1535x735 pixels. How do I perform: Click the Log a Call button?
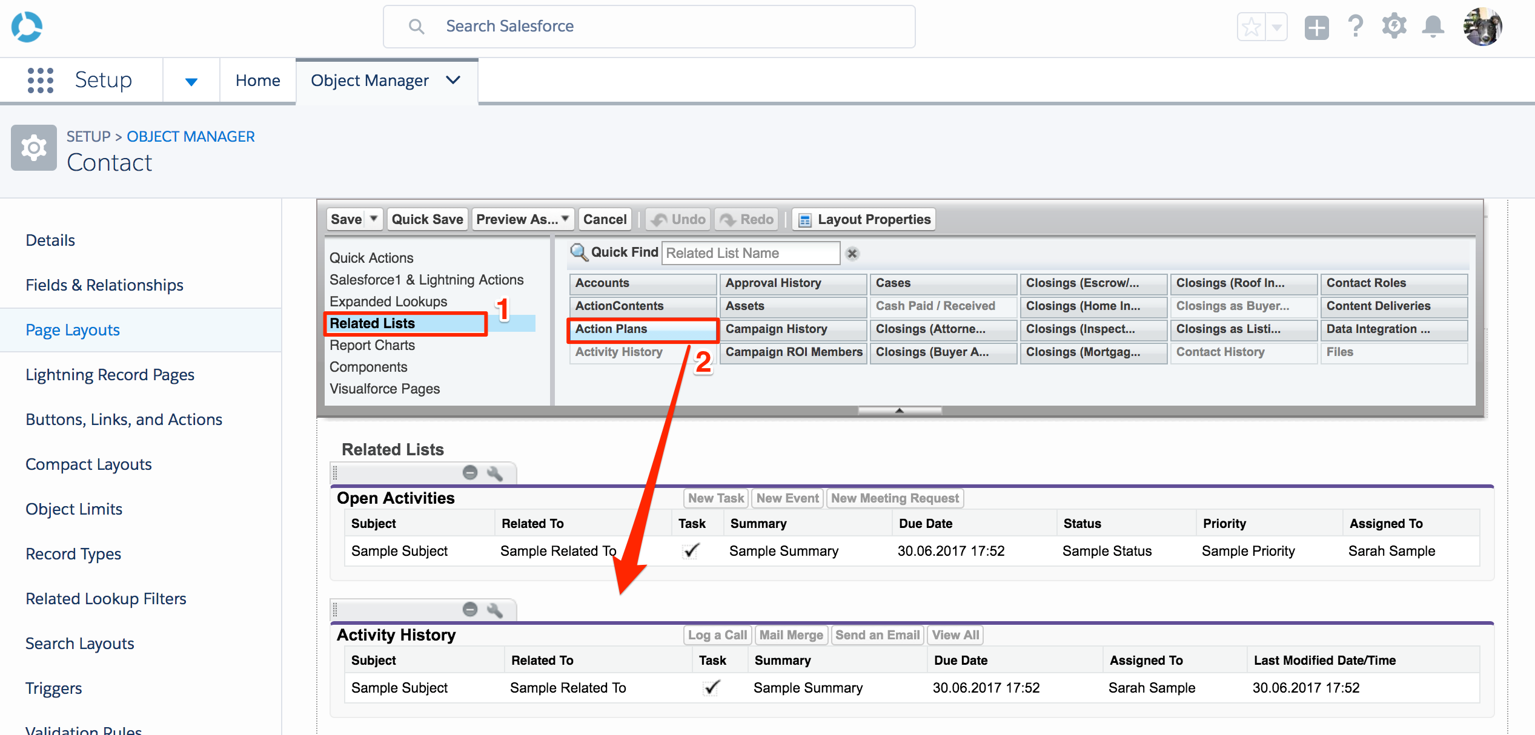coord(717,635)
